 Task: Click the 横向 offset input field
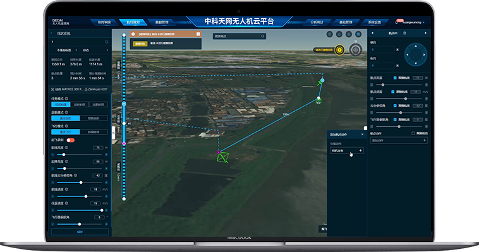[382, 49]
